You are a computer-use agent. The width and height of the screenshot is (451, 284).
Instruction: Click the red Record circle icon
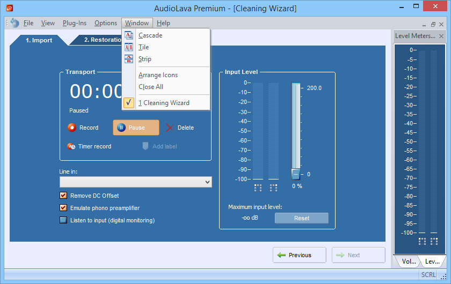(x=72, y=128)
